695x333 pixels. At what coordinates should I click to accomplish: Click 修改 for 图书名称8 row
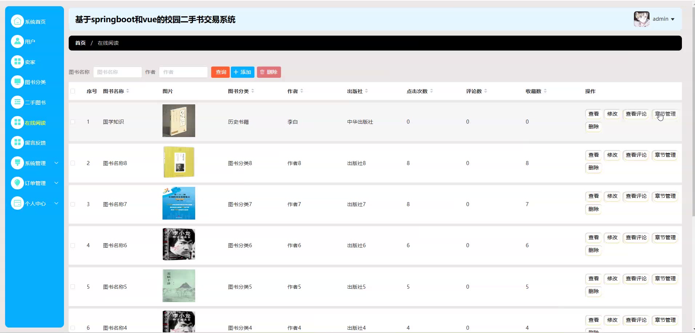[x=612, y=155]
